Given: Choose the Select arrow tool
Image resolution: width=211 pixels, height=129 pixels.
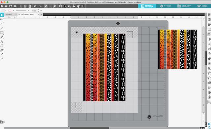Looking at the screenshot, I should coord(2,15).
